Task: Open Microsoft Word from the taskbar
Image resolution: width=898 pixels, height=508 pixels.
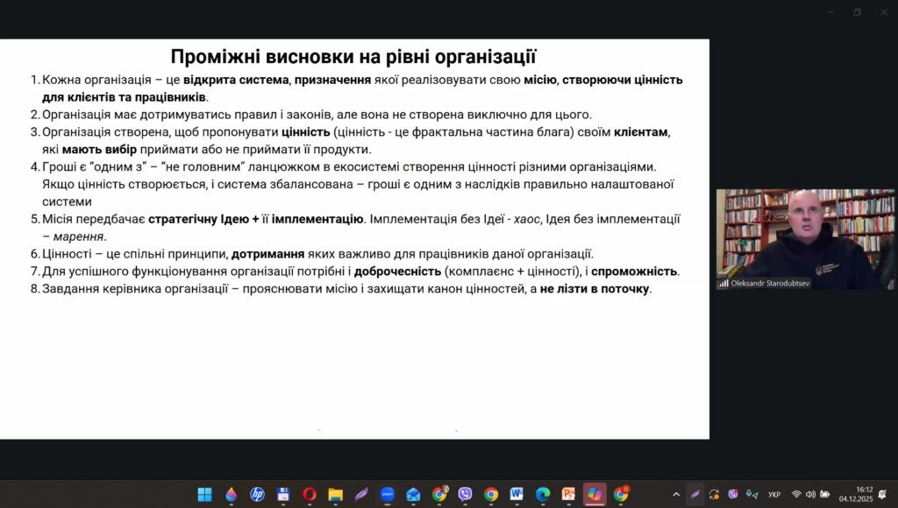Action: [517, 494]
